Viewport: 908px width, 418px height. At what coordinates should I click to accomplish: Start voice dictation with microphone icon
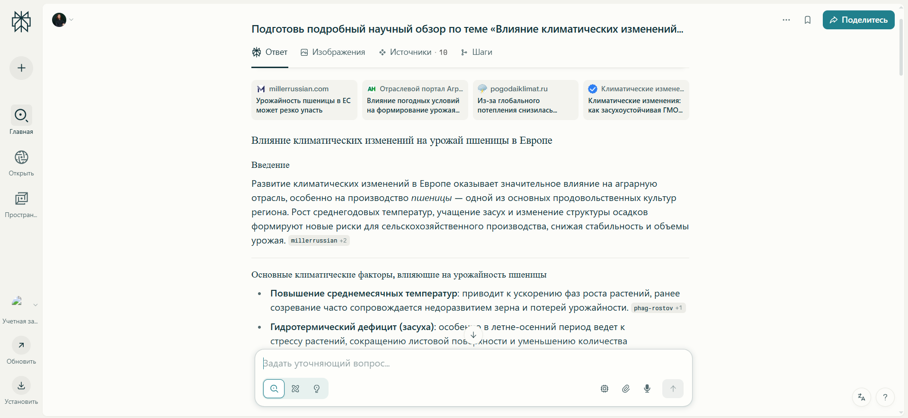pos(647,389)
